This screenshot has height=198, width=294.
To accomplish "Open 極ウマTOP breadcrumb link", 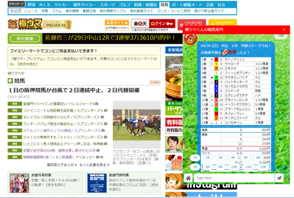I will tap(16, 73).
